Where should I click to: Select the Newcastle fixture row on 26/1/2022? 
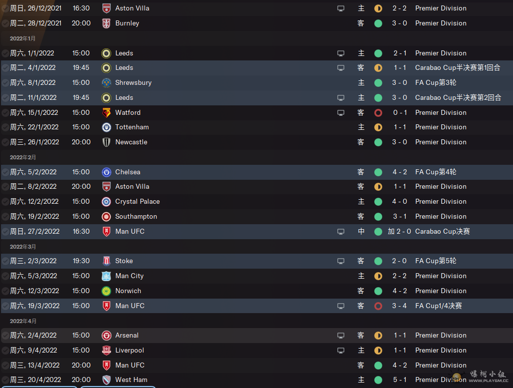coord(256,142)
